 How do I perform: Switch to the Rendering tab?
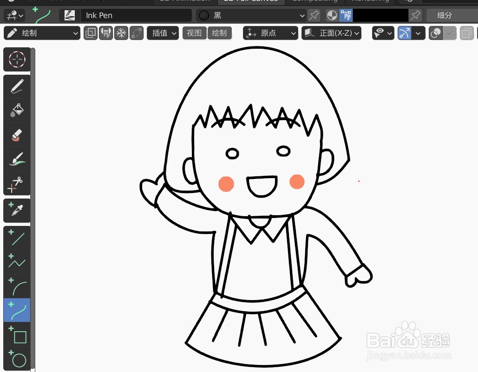click(x=370, y=1)
